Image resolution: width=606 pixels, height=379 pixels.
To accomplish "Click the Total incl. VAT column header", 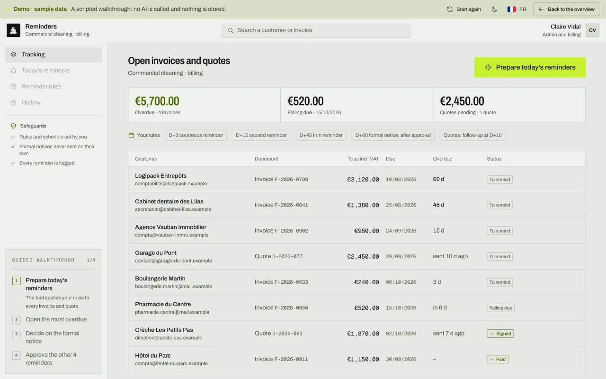I will pos(363,159).
